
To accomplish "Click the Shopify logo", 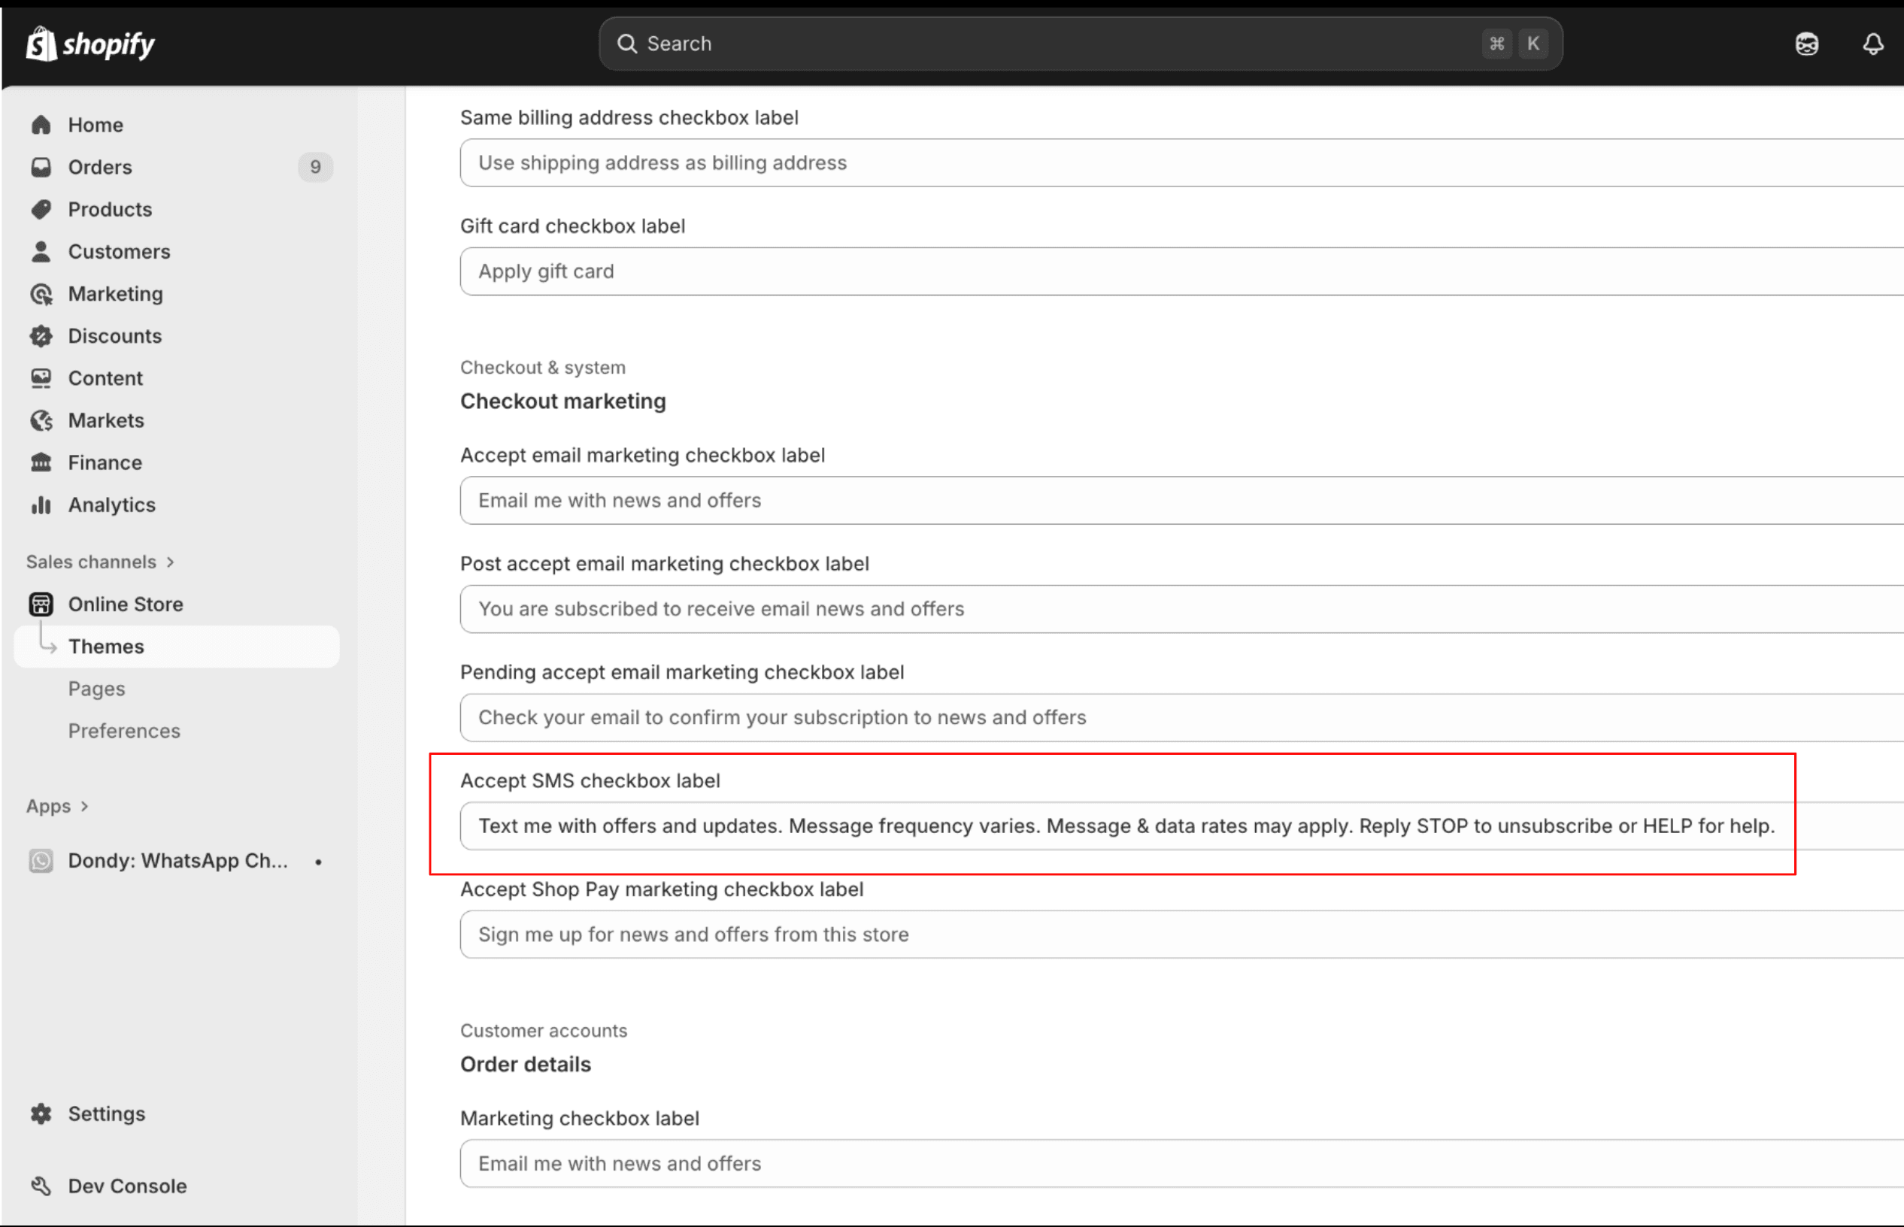I will click(x=90, y=44).
